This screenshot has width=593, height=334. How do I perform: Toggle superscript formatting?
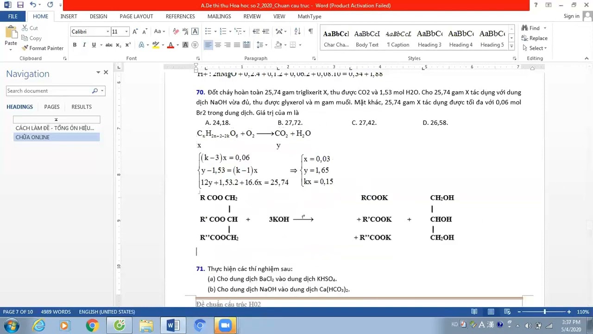(x=128, y=45)
